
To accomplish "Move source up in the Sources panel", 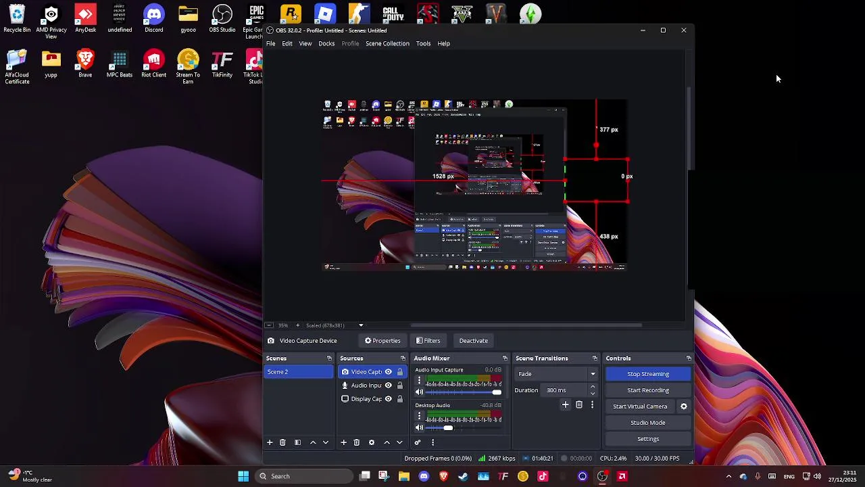I will pos(387,442).
